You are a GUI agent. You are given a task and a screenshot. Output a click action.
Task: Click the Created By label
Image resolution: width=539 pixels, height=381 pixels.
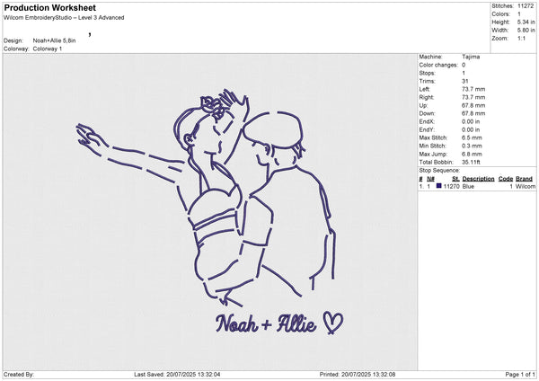pos(19,375)
